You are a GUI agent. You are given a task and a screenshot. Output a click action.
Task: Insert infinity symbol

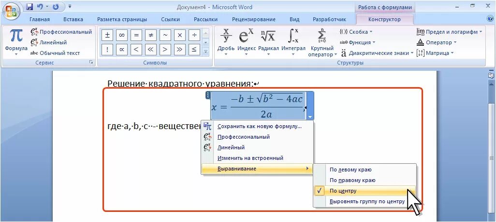point(122,35)
